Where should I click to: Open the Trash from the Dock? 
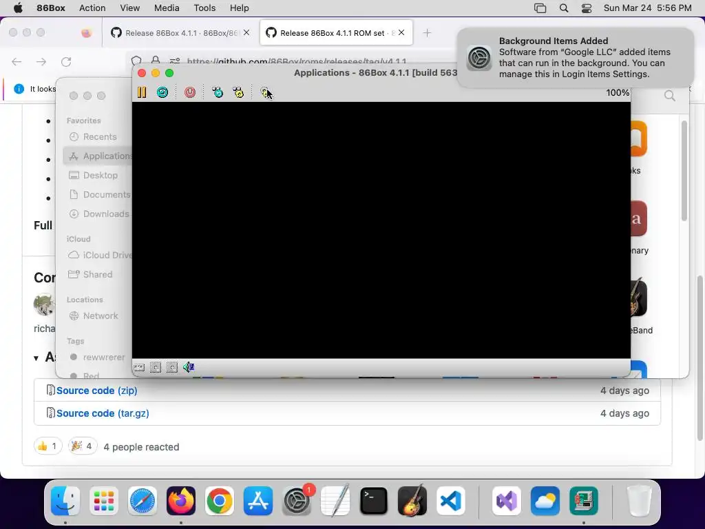[639, 501]
